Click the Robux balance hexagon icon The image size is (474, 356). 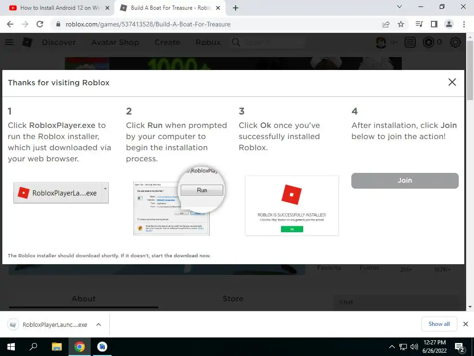(428, 42)
